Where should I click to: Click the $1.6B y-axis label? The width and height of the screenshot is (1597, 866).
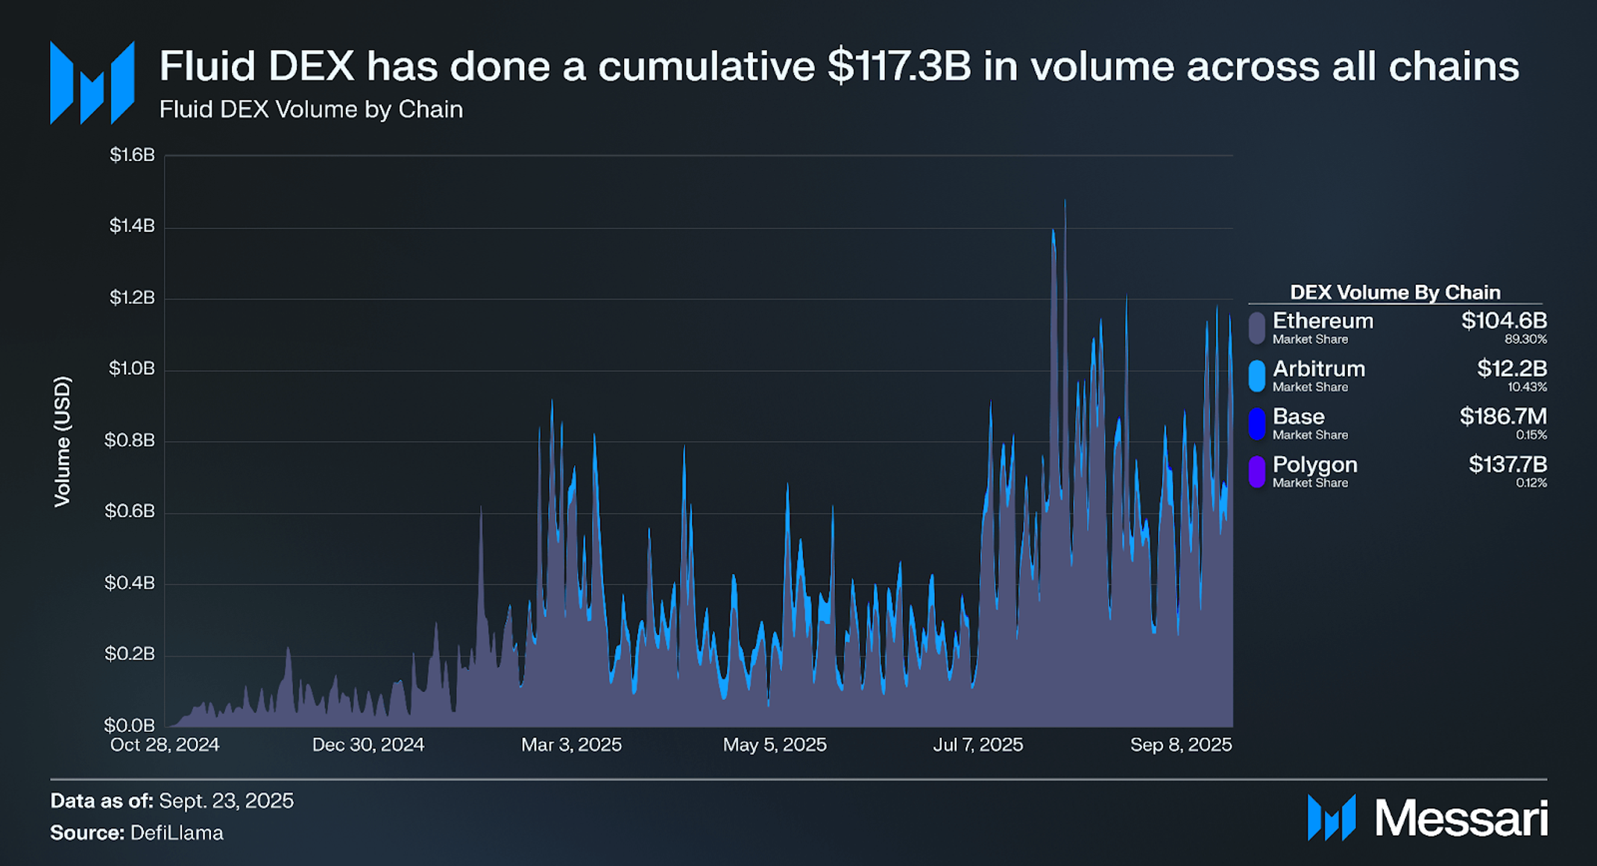(132, 155)
